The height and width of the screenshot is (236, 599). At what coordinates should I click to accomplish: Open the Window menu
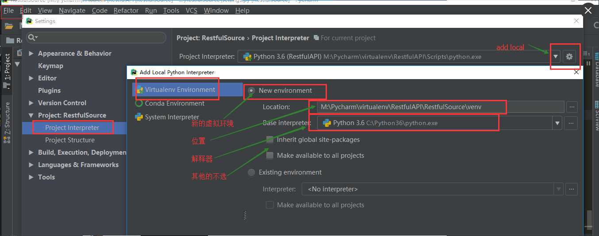point(216,11)
